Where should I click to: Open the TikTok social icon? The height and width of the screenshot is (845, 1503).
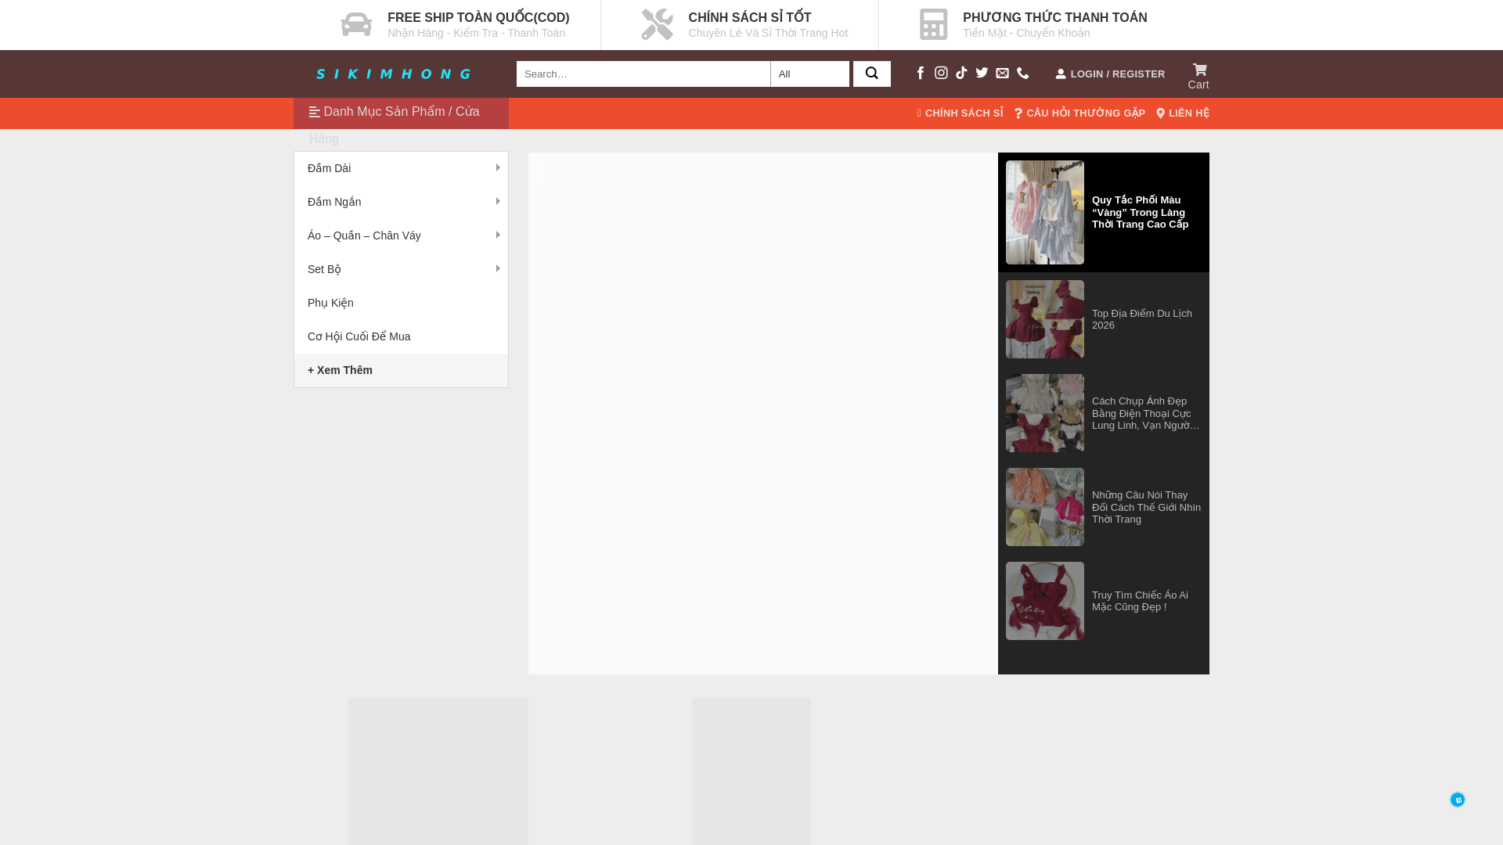(x=961, y=73)
